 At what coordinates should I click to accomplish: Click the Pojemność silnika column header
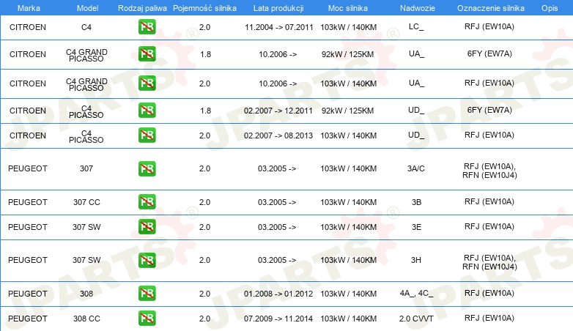(204, 8)
